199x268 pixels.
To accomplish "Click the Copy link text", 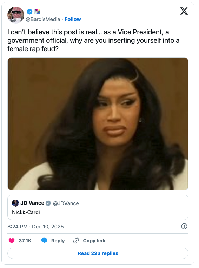I will tap(94, 241).
